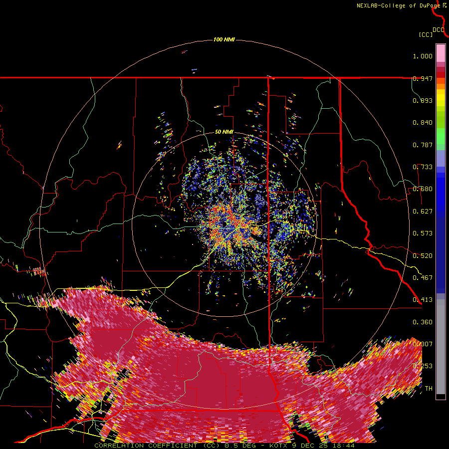449x449 pixels.
Task: Click the Correlation Coefficient caption at bottom
Action: pyautogui.click(x=224, y=446)
